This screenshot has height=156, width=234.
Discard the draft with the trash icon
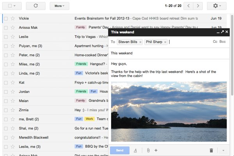[211, 150]
